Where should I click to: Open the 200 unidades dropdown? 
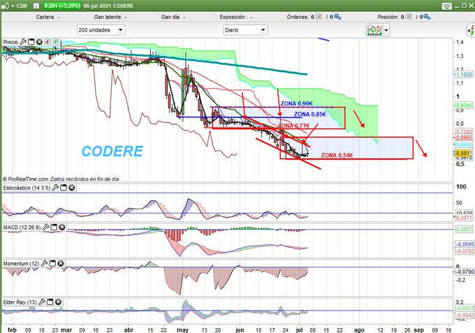[x=101, y=30]
